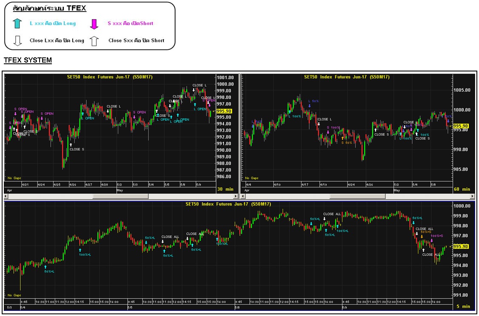
Task: Click the white up arrow for Close Short
Action: click(x=94, y=40)
